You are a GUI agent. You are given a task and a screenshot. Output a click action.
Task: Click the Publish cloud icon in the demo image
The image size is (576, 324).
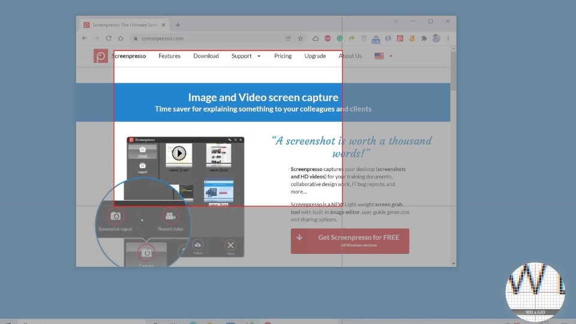click(x=197, y=245)
